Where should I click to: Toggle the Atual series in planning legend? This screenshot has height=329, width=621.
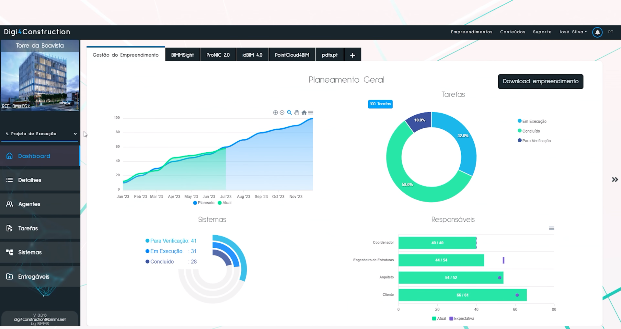point(224,203)
